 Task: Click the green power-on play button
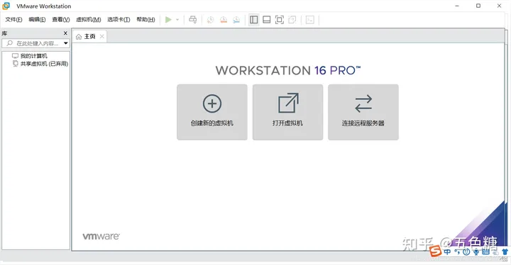(x=168, y=20)
